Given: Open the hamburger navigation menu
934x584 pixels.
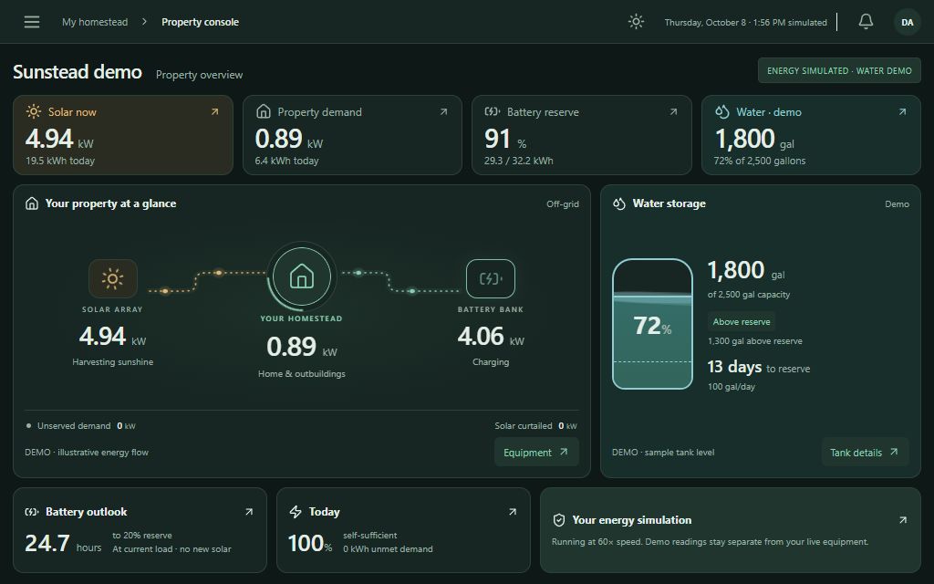Looking at the screenshot, I should (32, 22).
